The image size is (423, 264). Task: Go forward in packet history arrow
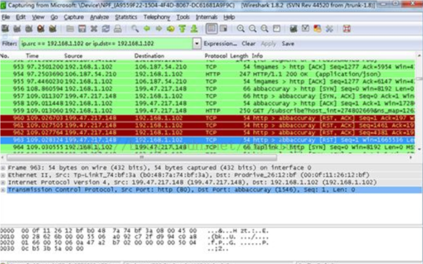(x=159, y=28)
